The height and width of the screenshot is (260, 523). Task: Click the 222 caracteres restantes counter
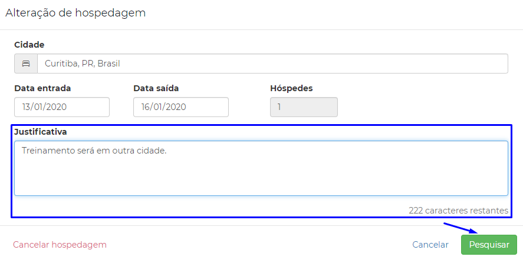(x=458, y=211)
